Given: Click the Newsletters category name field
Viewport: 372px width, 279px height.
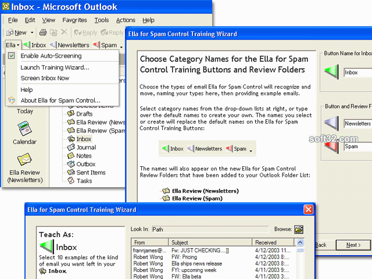Looking at the screenshot, I should coord(357,124).
